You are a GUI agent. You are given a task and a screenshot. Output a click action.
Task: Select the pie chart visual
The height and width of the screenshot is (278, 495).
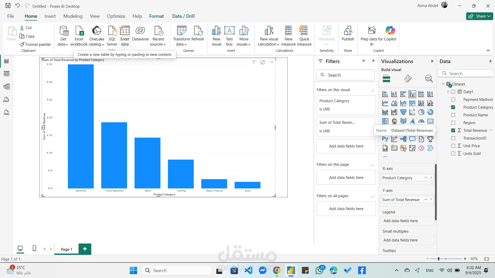click(421, 112)
